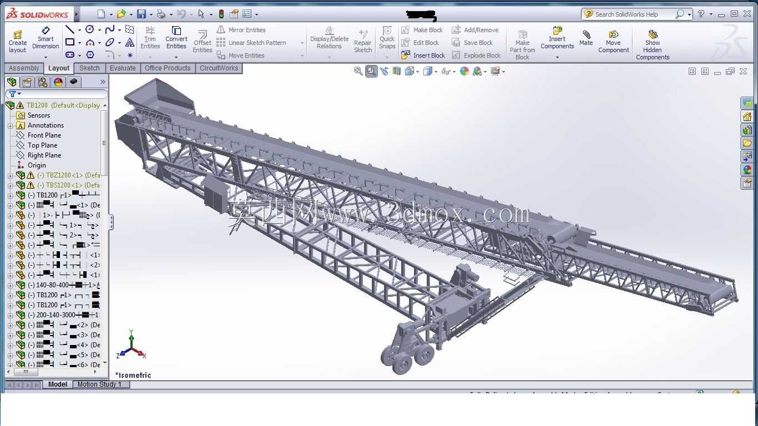Select the Line sketch tool
Image resolution: width=758 pixels, height=426 pixels.
(70, 29)
